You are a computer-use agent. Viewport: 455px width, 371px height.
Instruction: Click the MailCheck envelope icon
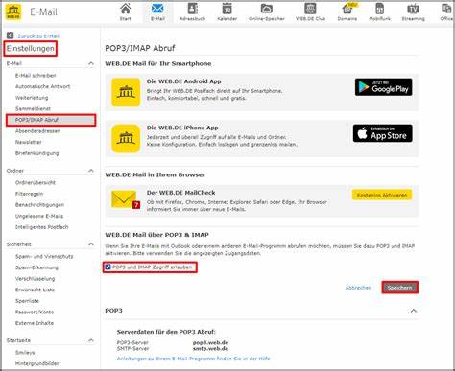click(x=126, y=199)
